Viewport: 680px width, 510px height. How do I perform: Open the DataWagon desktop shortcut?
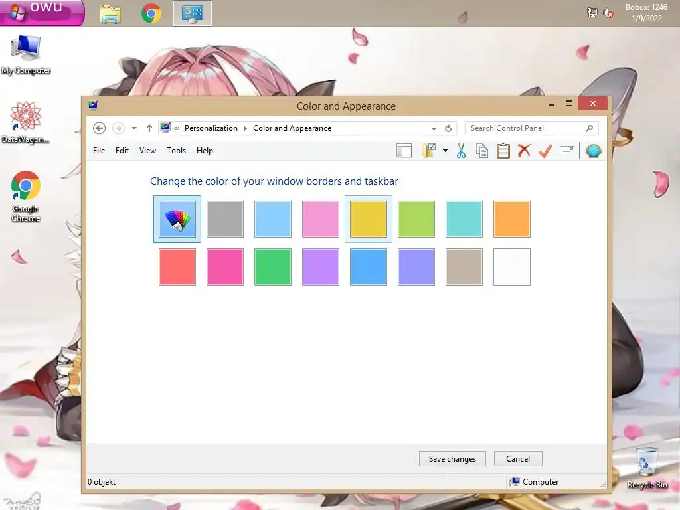pos(26,123)
